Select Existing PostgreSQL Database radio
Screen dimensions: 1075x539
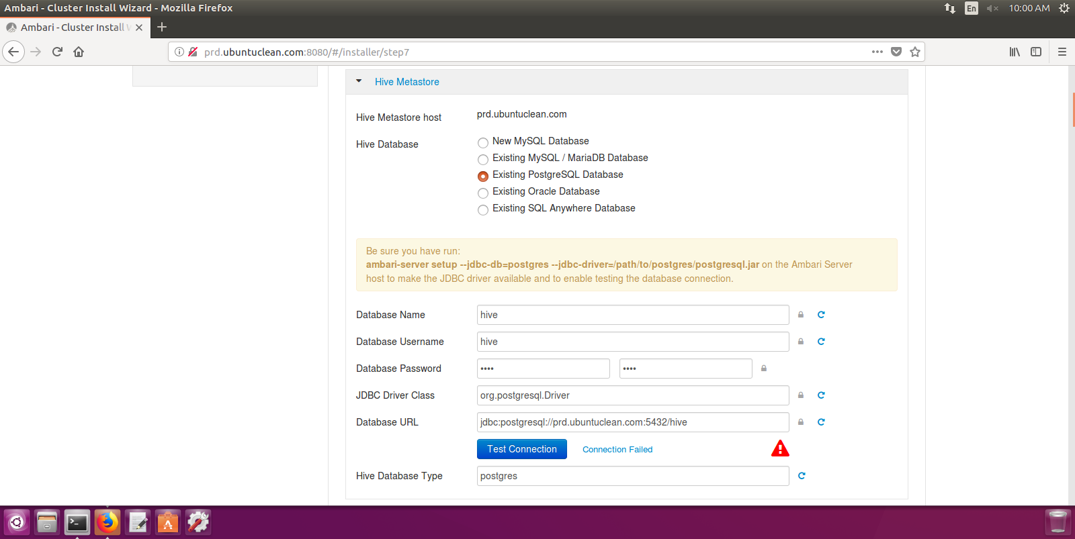click(482, 176)
